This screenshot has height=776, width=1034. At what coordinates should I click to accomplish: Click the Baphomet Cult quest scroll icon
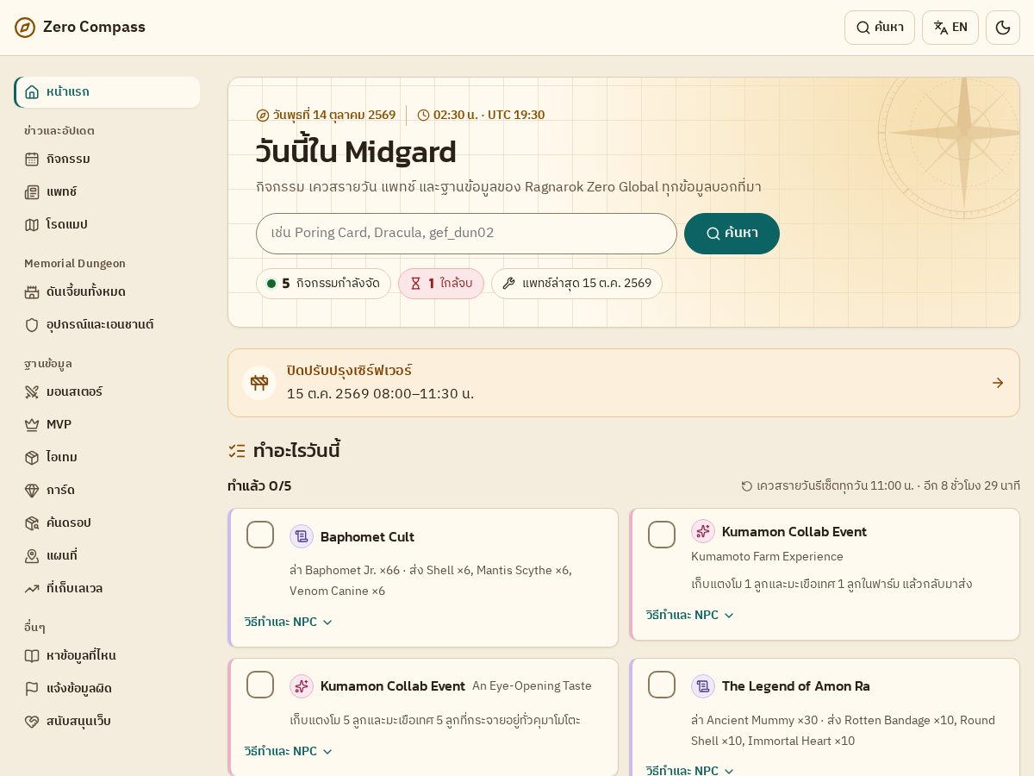[x=302, y=536]
